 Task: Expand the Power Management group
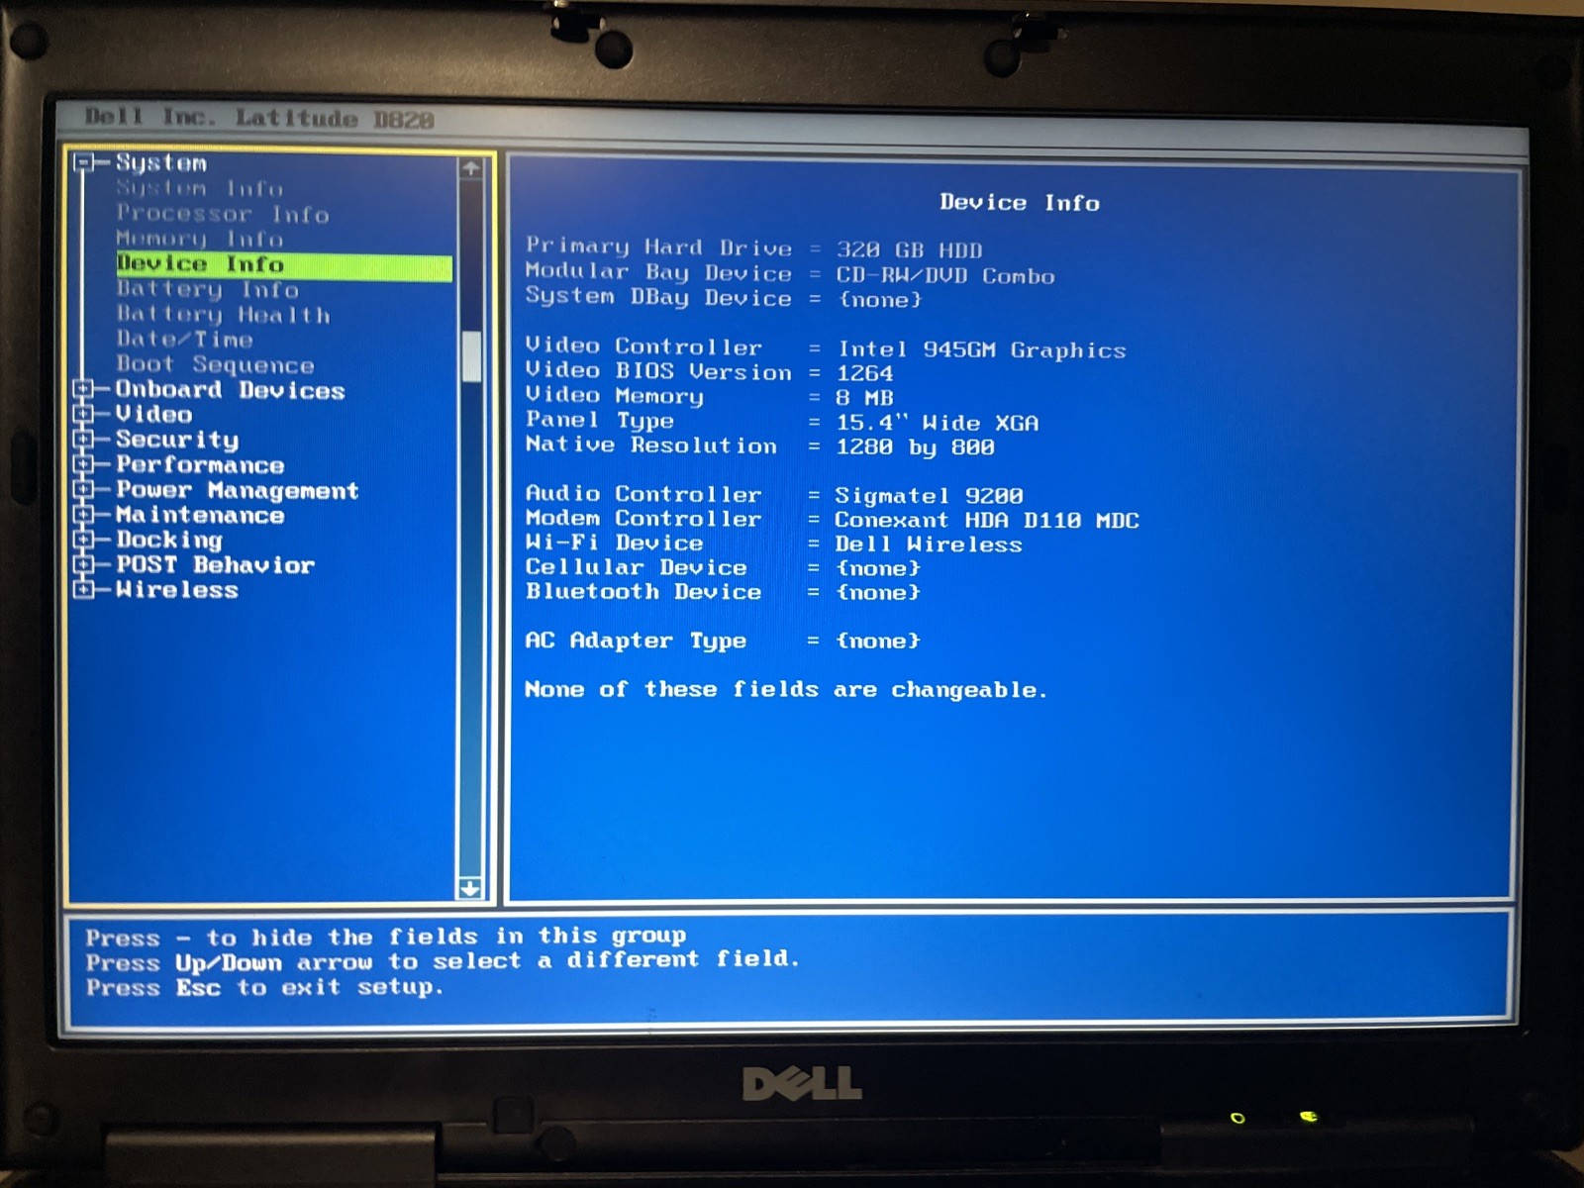[x=84, y=490]
